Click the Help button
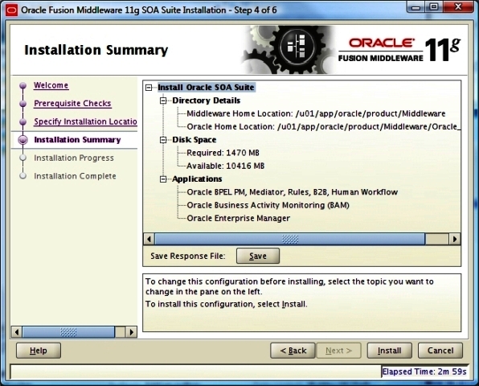Image resolution: width=479 pixels, height=386 pixels. coord(39,351)
